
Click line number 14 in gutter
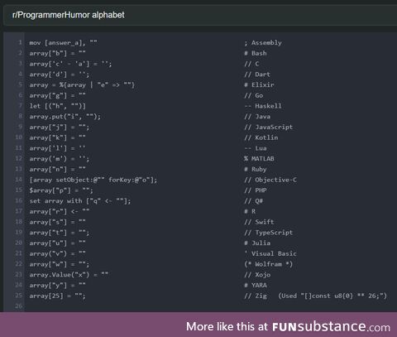[18, 180]
